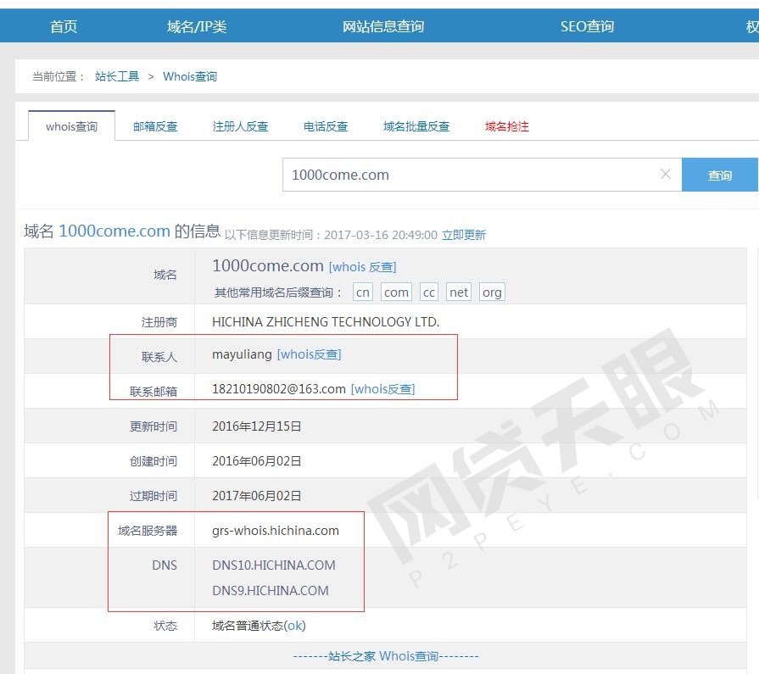Click the 查询 search button

click(x=719, y=175)
